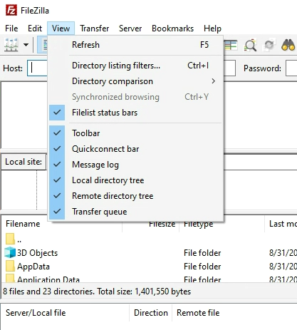This screenshot has height=330, width=297.
Task: Click the FileZilla logo in the title bar
Action: (11, 10)
